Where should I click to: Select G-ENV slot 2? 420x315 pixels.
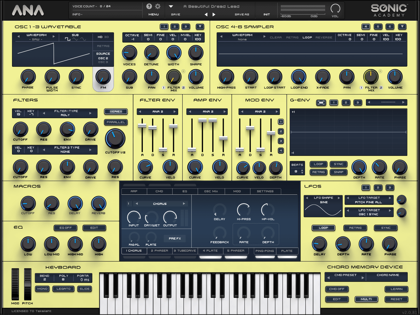pos(346,103)
